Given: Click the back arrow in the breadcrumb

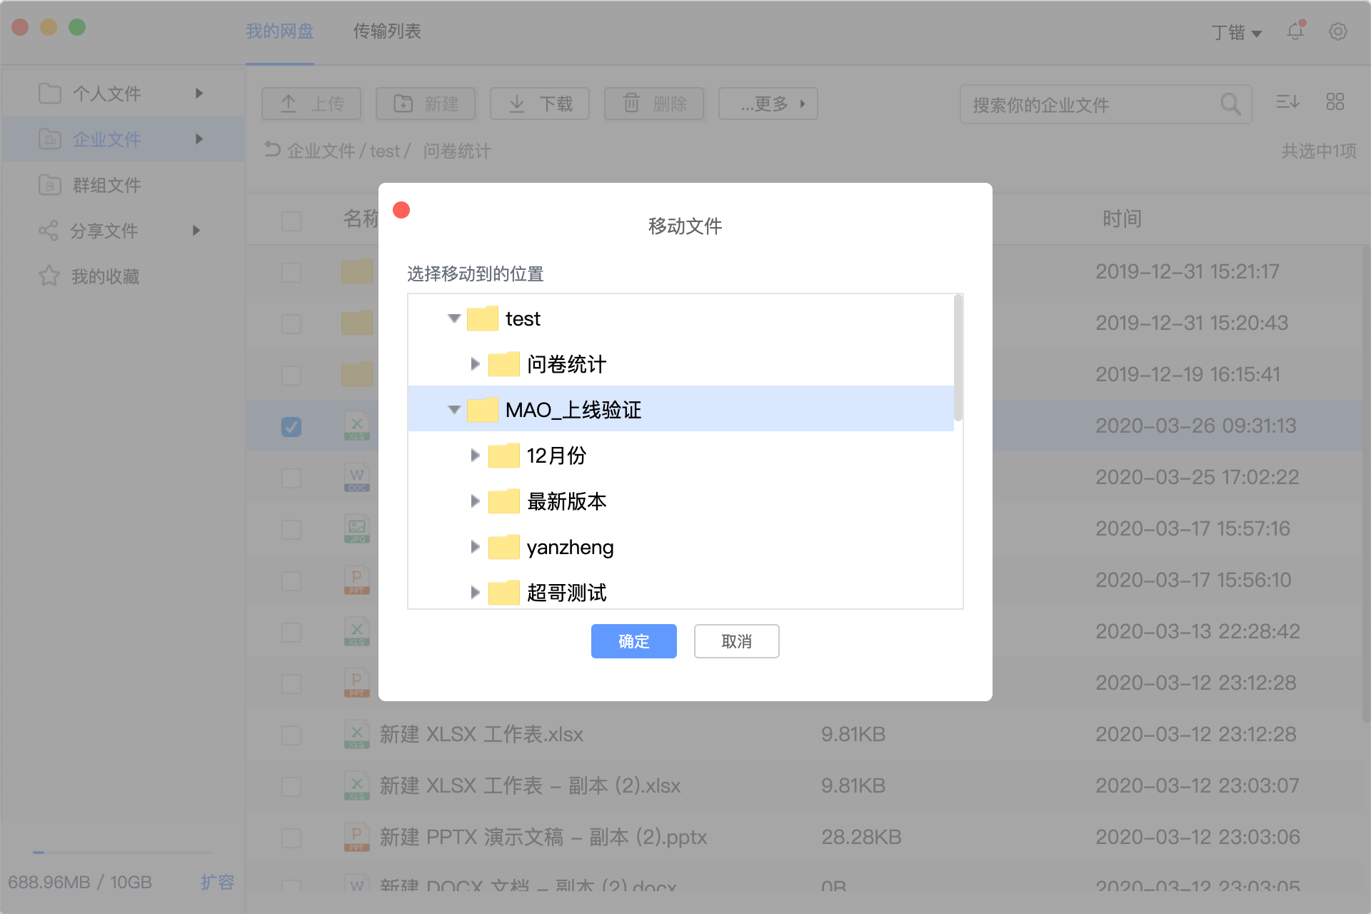Looking at the screenshot, I should (272, 149).
